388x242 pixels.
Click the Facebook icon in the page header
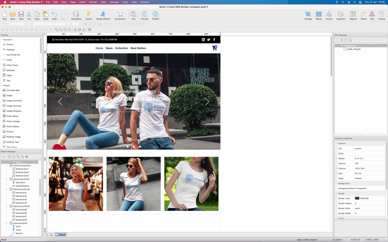point(214,40)
